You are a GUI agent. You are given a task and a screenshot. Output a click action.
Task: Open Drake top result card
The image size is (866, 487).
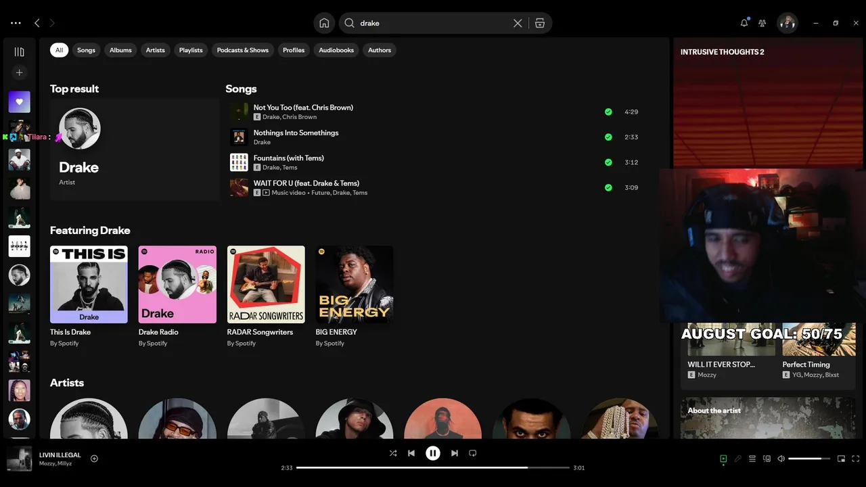coord(135,149)
